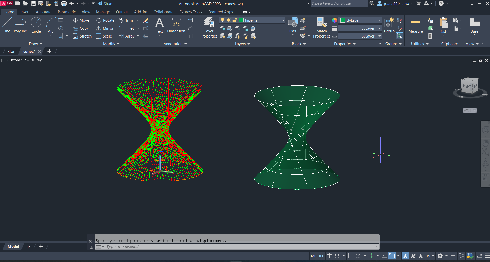Switch to the Annotate ribbon tab
The width and height of the screenshot is (490, 262).
(43, 12)
